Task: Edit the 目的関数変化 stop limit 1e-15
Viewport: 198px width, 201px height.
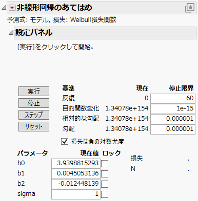Action: [173, 108]
